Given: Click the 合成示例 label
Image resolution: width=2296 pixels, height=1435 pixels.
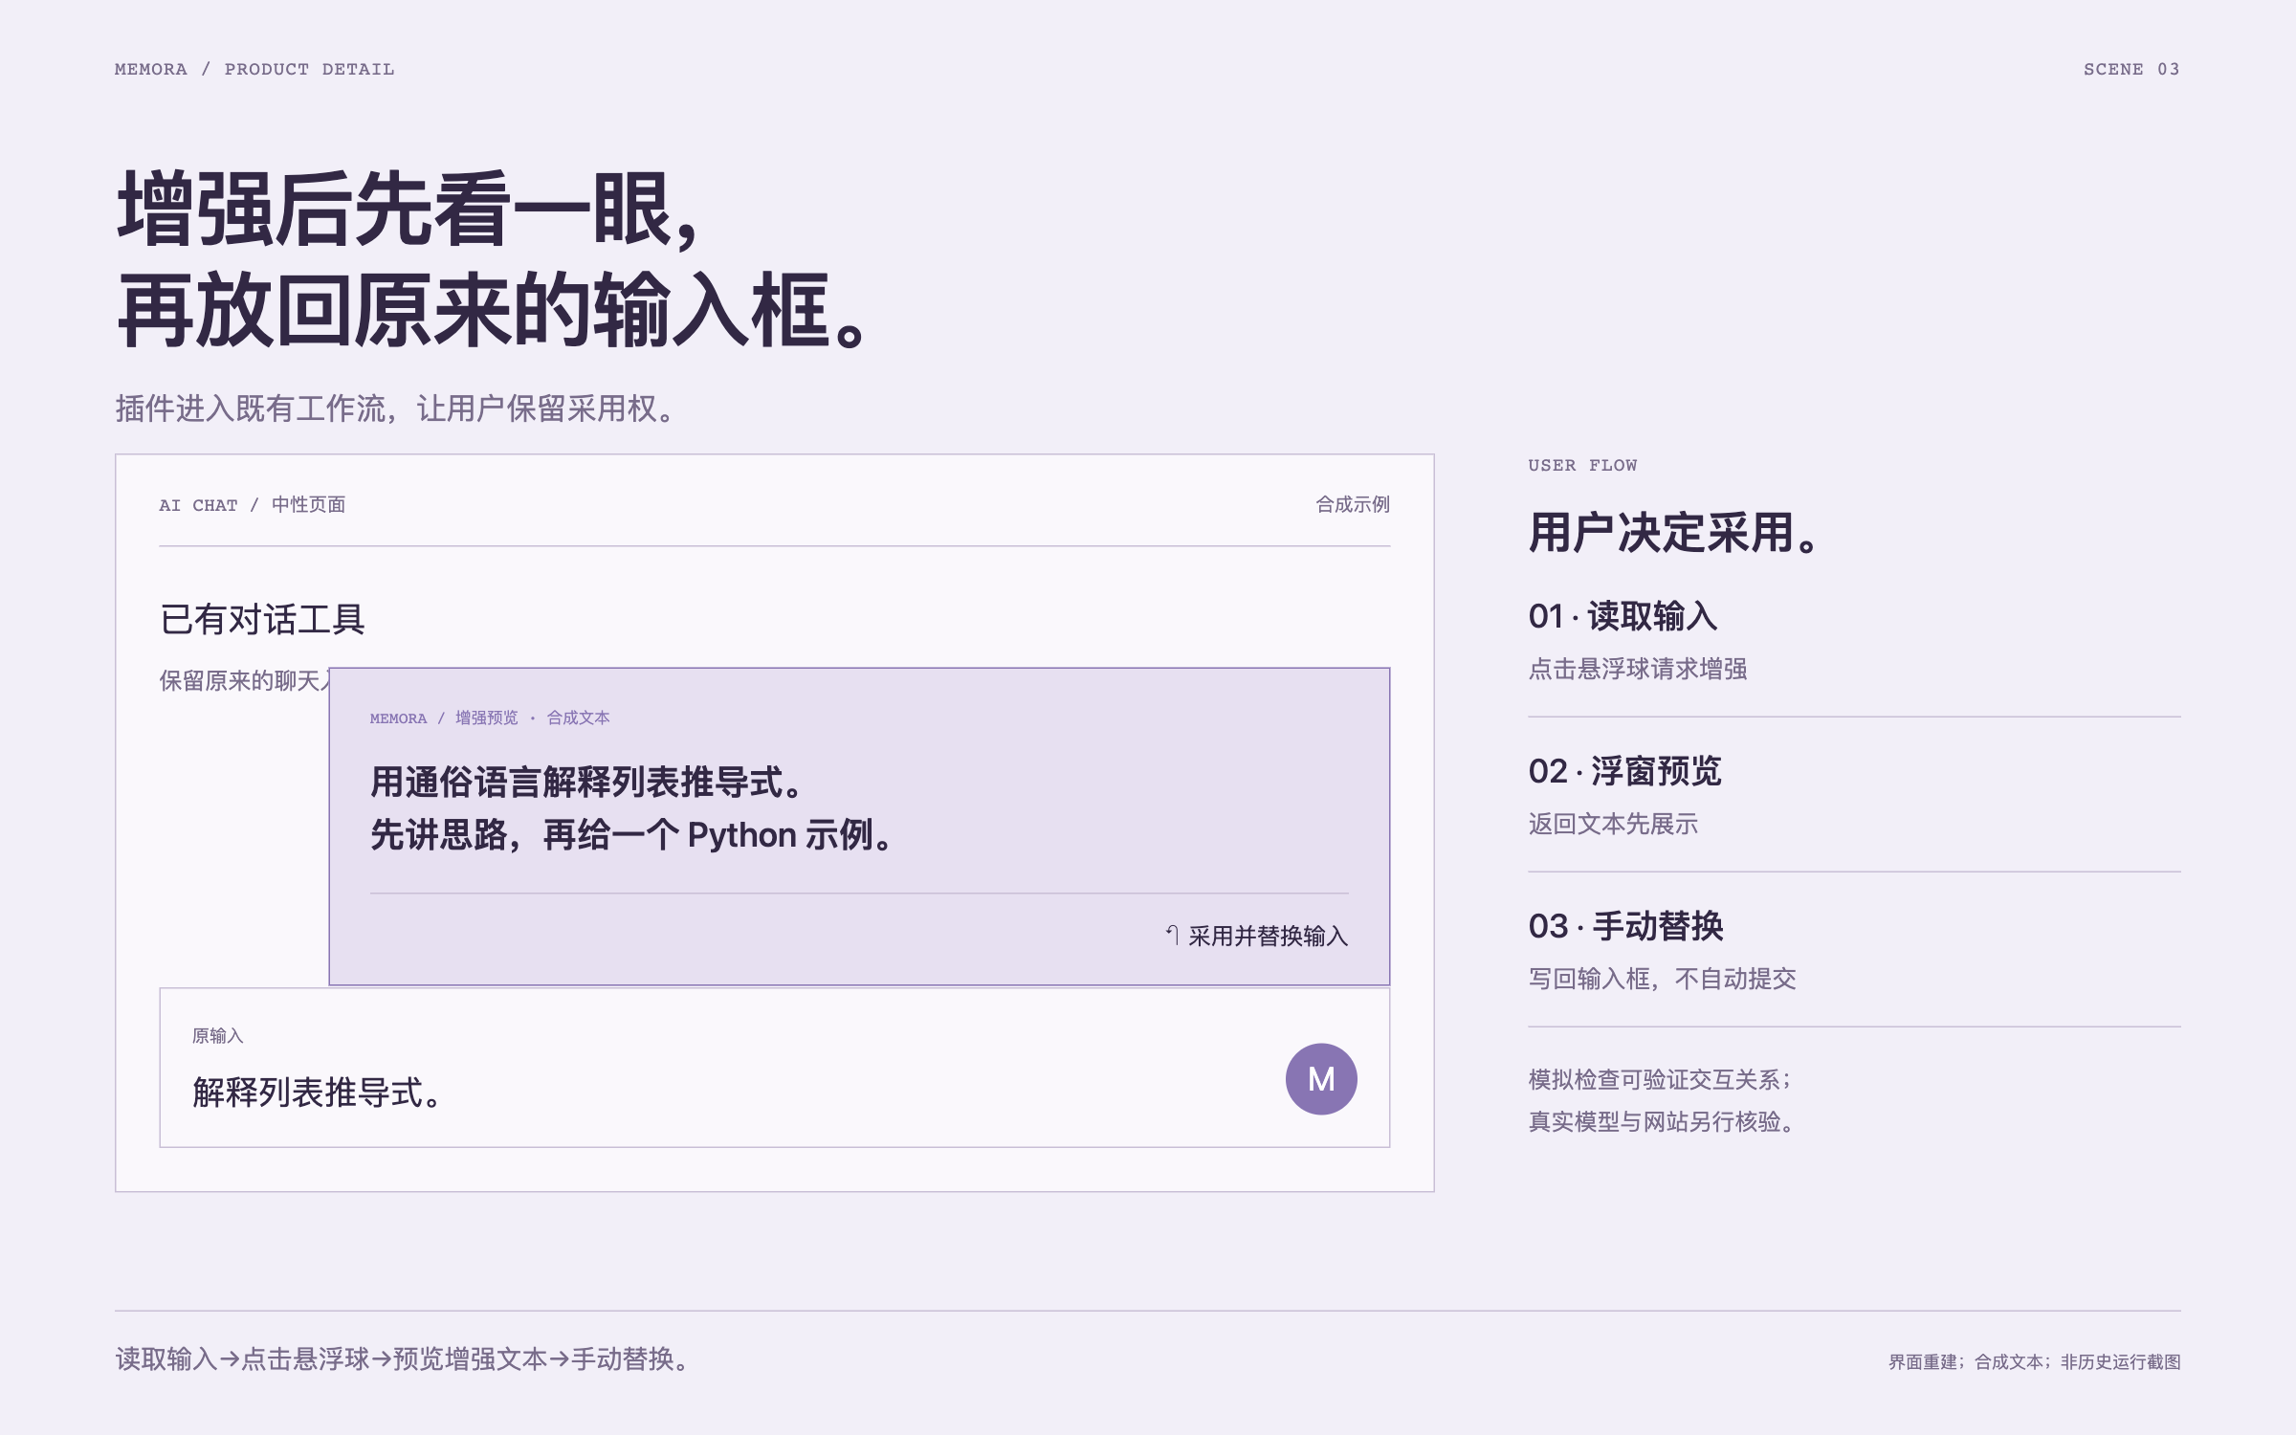Looking at the screenshot, I should pos(1353,504).
